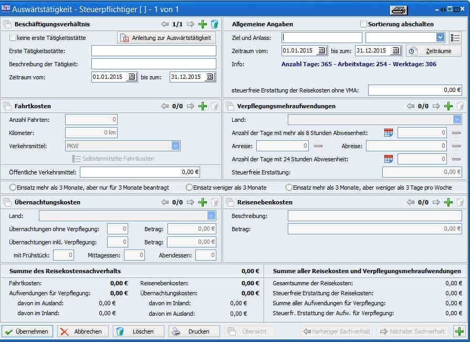Click the Erste Tätigkeitsstätte text field
The image size is (470, 342).
pos(153,51)
